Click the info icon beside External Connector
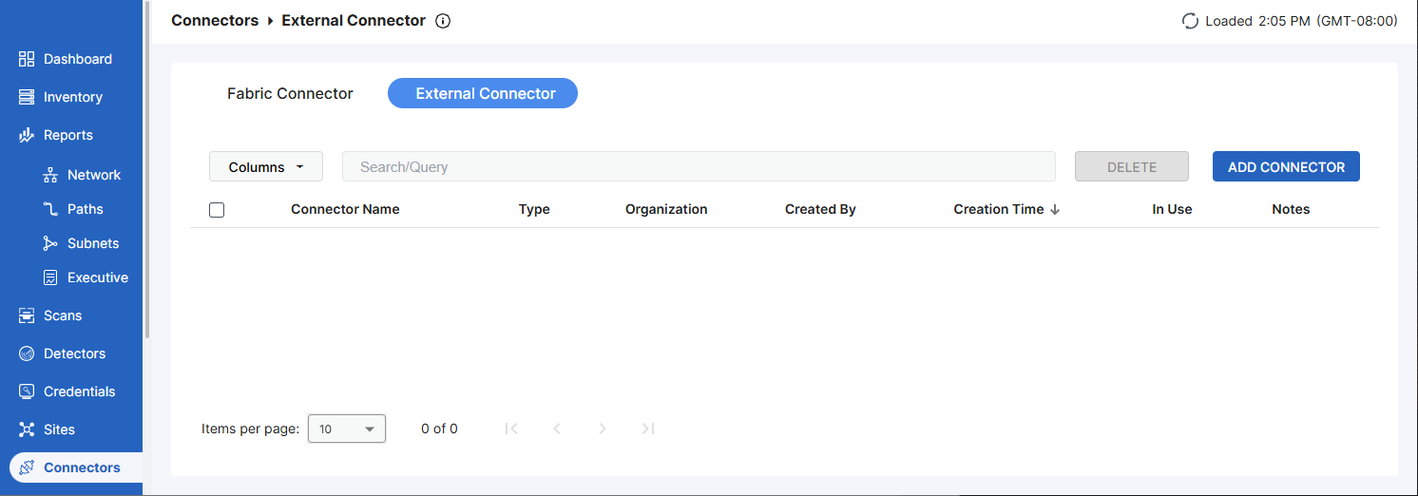The width and height of the screenshot is (1418, 496). click(x=443, y=21)
